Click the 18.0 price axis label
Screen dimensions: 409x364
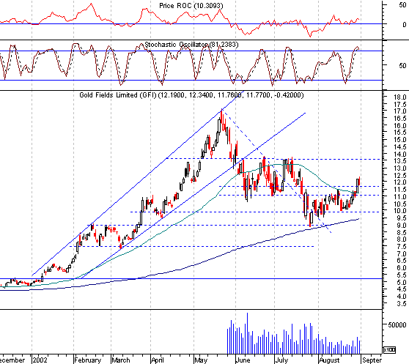point(400,97)
